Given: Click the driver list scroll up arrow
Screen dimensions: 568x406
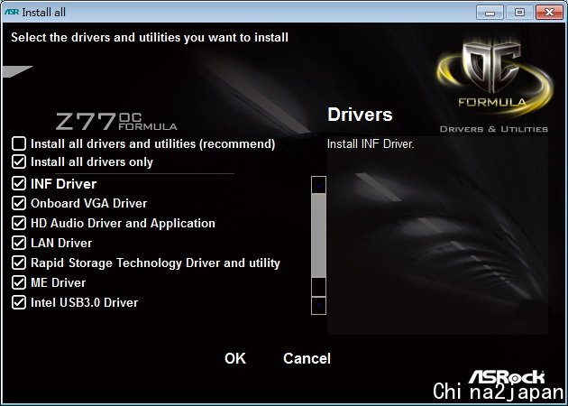Looking at the screenshot, I should tap(319, 185).
